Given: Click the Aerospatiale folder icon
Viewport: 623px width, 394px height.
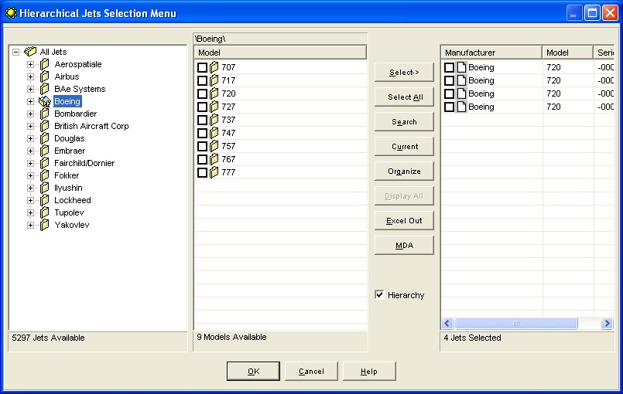Looking at the screenshot, I should tap(45, 64).
